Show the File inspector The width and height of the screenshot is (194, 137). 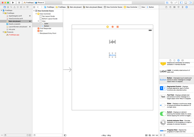[166, 7]
